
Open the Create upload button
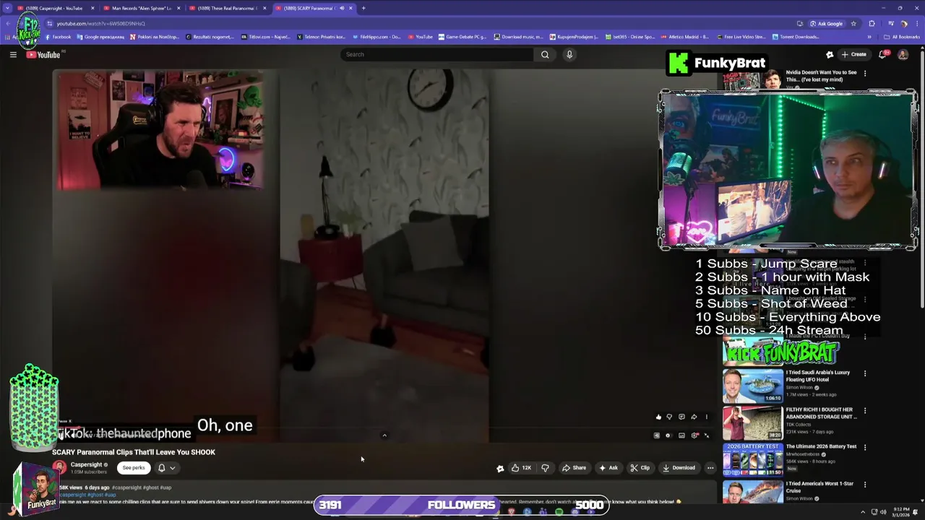853,54
